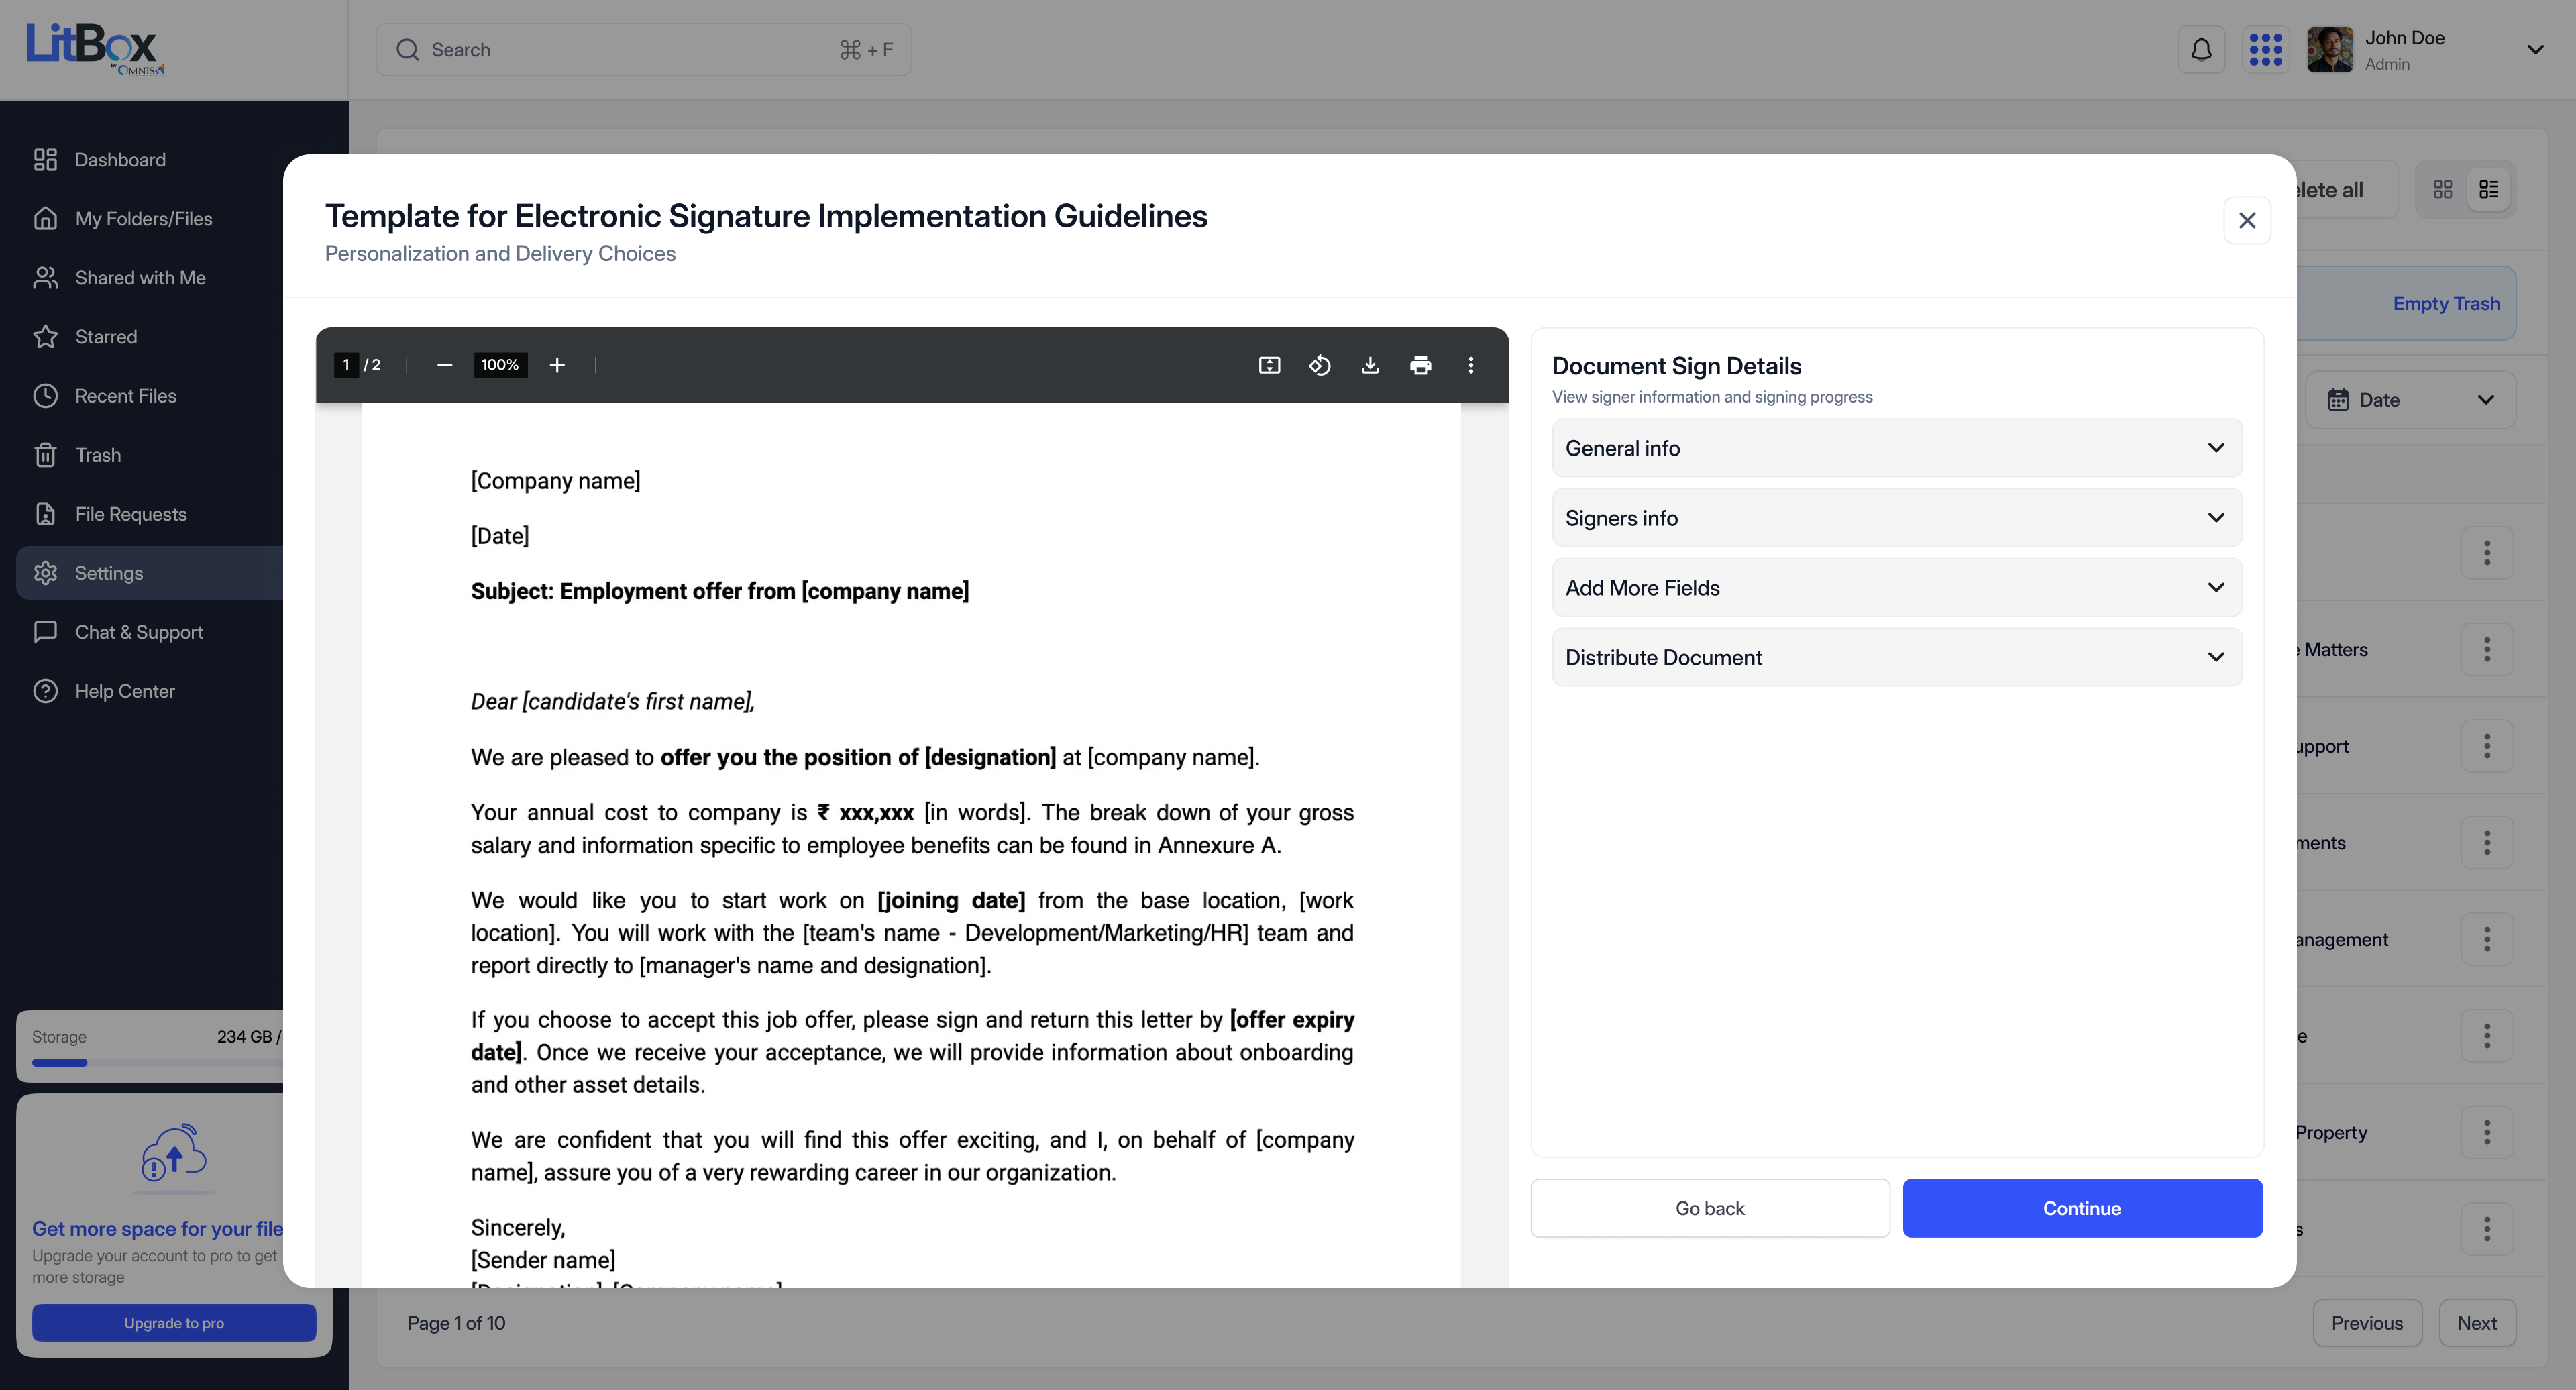Image resolution: width=2576 pixels, height=1390 pixels.
Task: Click the Subject line in the PDF
Action: click(720, 591)
